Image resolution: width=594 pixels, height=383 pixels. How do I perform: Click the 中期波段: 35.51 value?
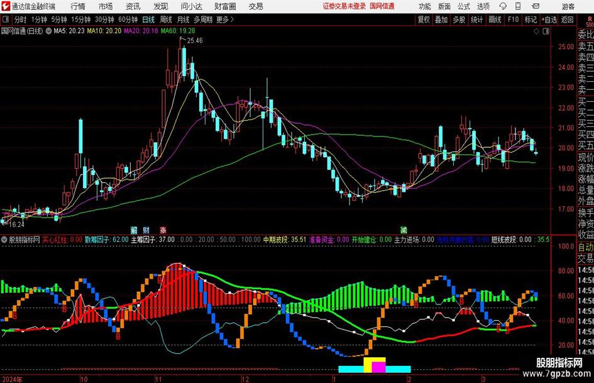[x=285, y=240]
